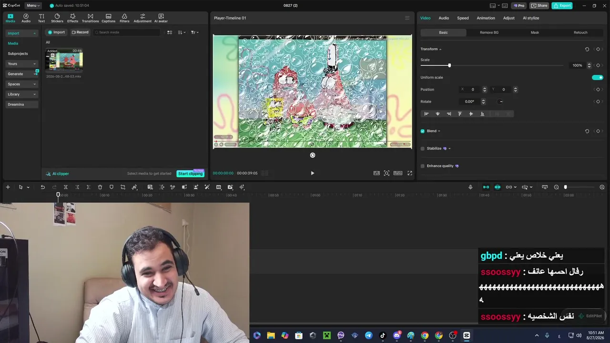610x343 pixels.
Task: Toggle the Uniform scale switch
Action: click(x=597, y=78)
